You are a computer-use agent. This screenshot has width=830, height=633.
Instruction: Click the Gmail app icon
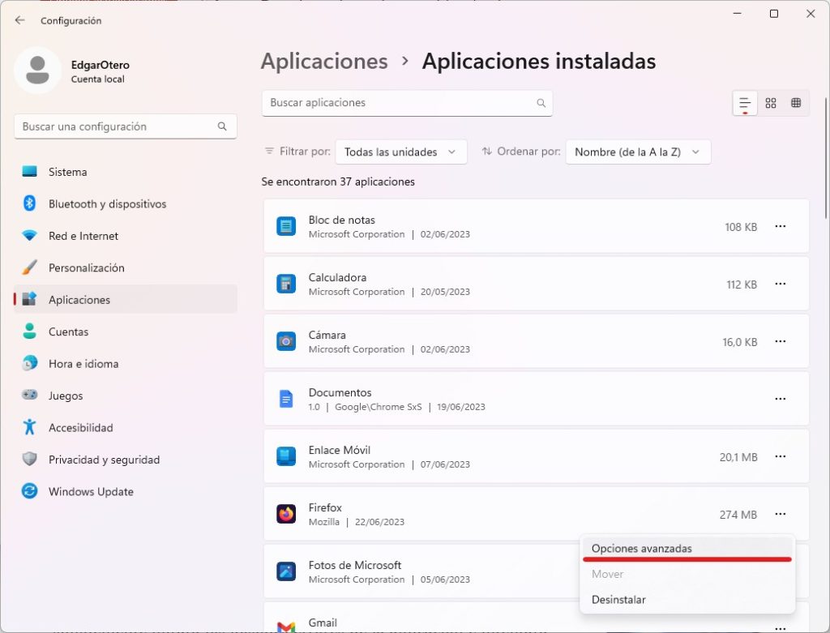pyautogui.click(x=286, y=627)
